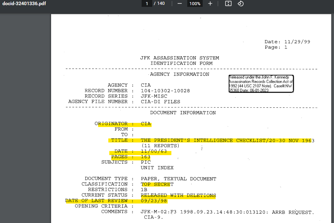The width and height of the screenshot is (334, 223).
Task: Click the DOCUMENT INFORMATION section header
Action: [x=183, y=113]
